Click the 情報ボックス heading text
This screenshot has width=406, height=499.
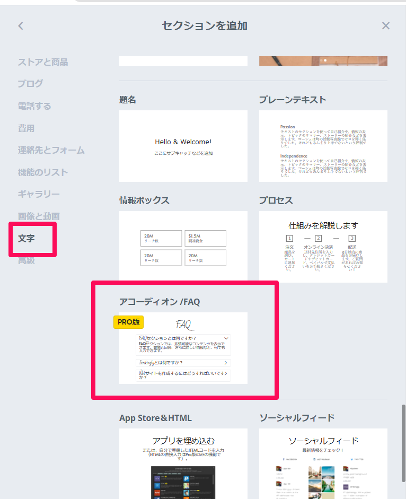click(144, 200)
